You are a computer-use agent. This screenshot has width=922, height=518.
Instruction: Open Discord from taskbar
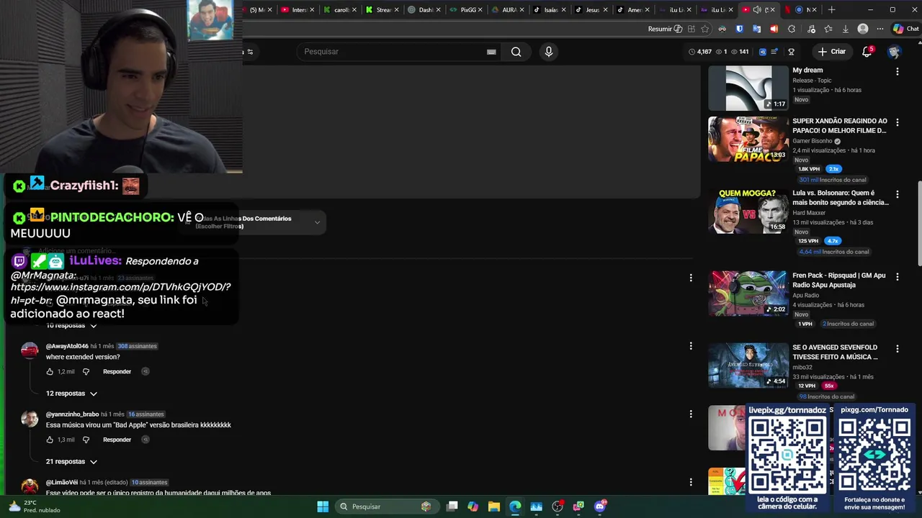[x=600, y=506]
